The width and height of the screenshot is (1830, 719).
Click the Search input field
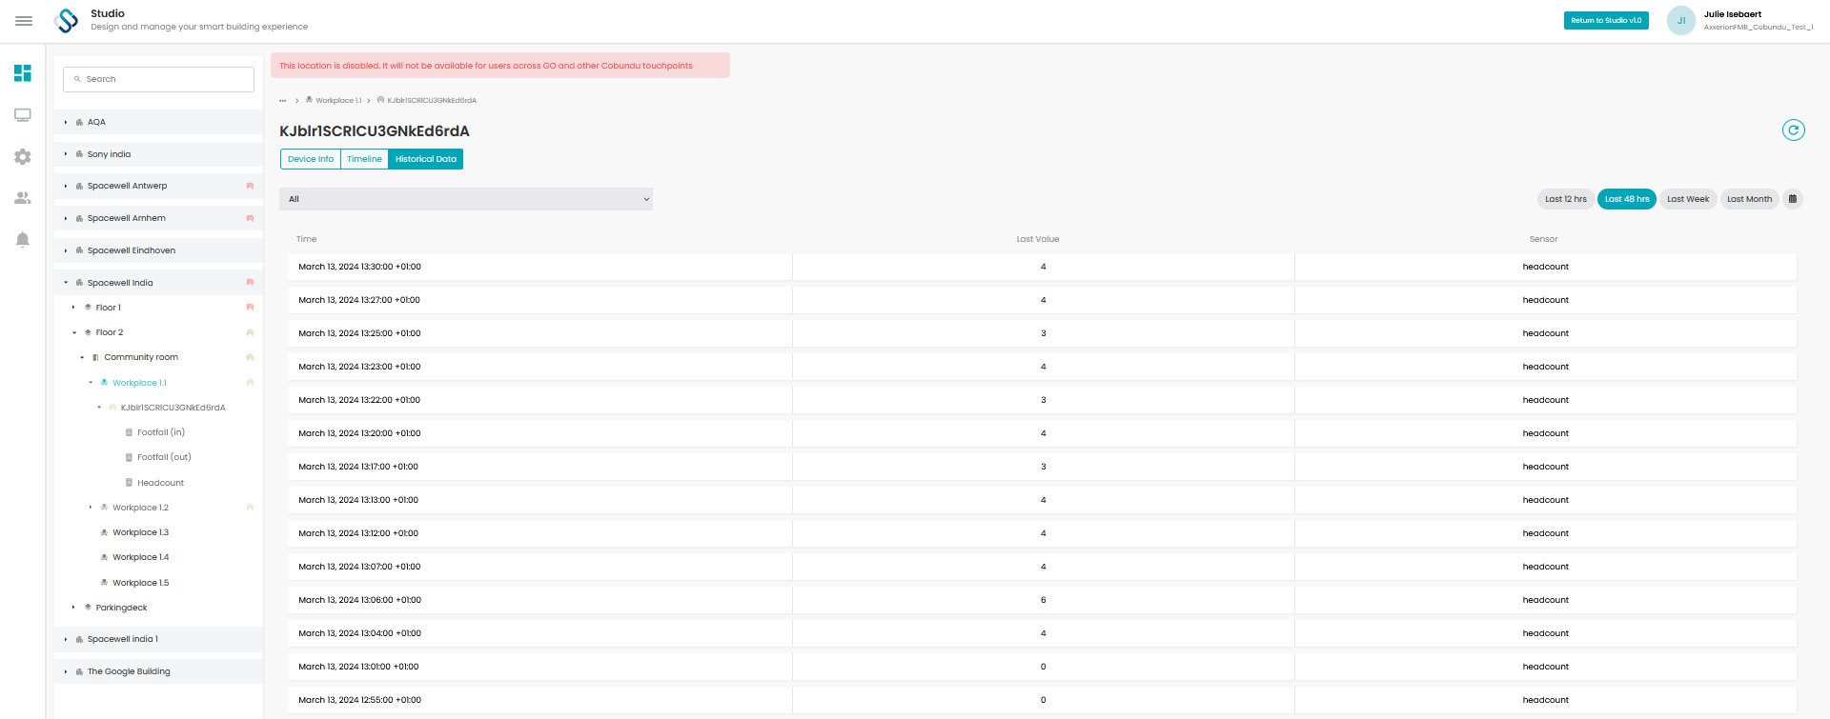(x=158, y=79)
